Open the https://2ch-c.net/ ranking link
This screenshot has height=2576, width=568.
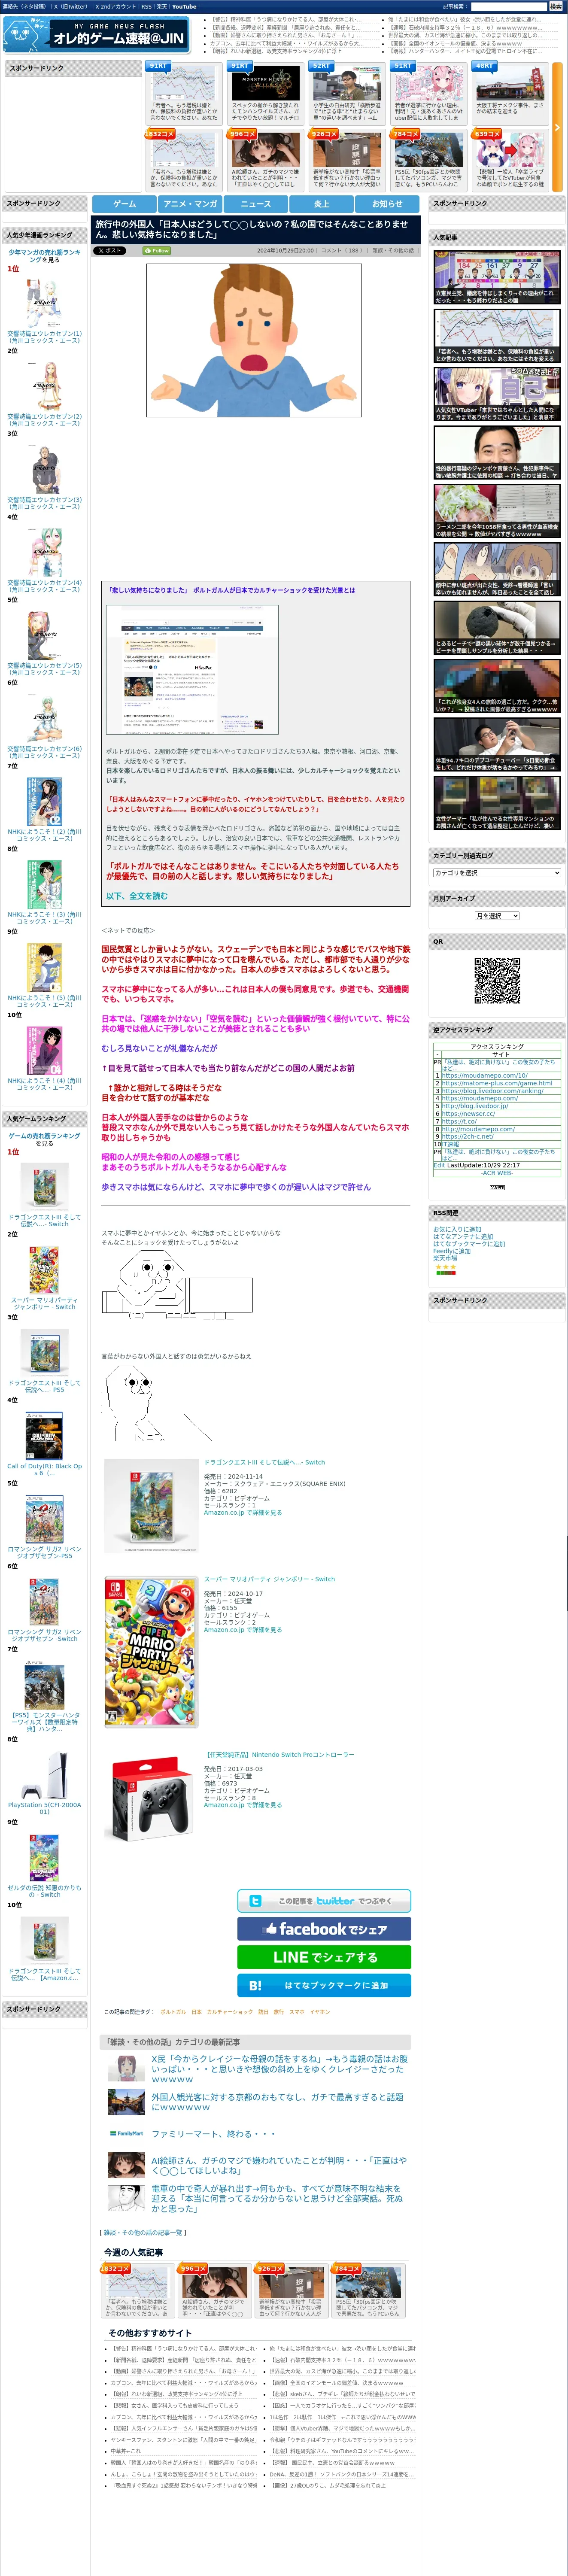coord(468,1136)
